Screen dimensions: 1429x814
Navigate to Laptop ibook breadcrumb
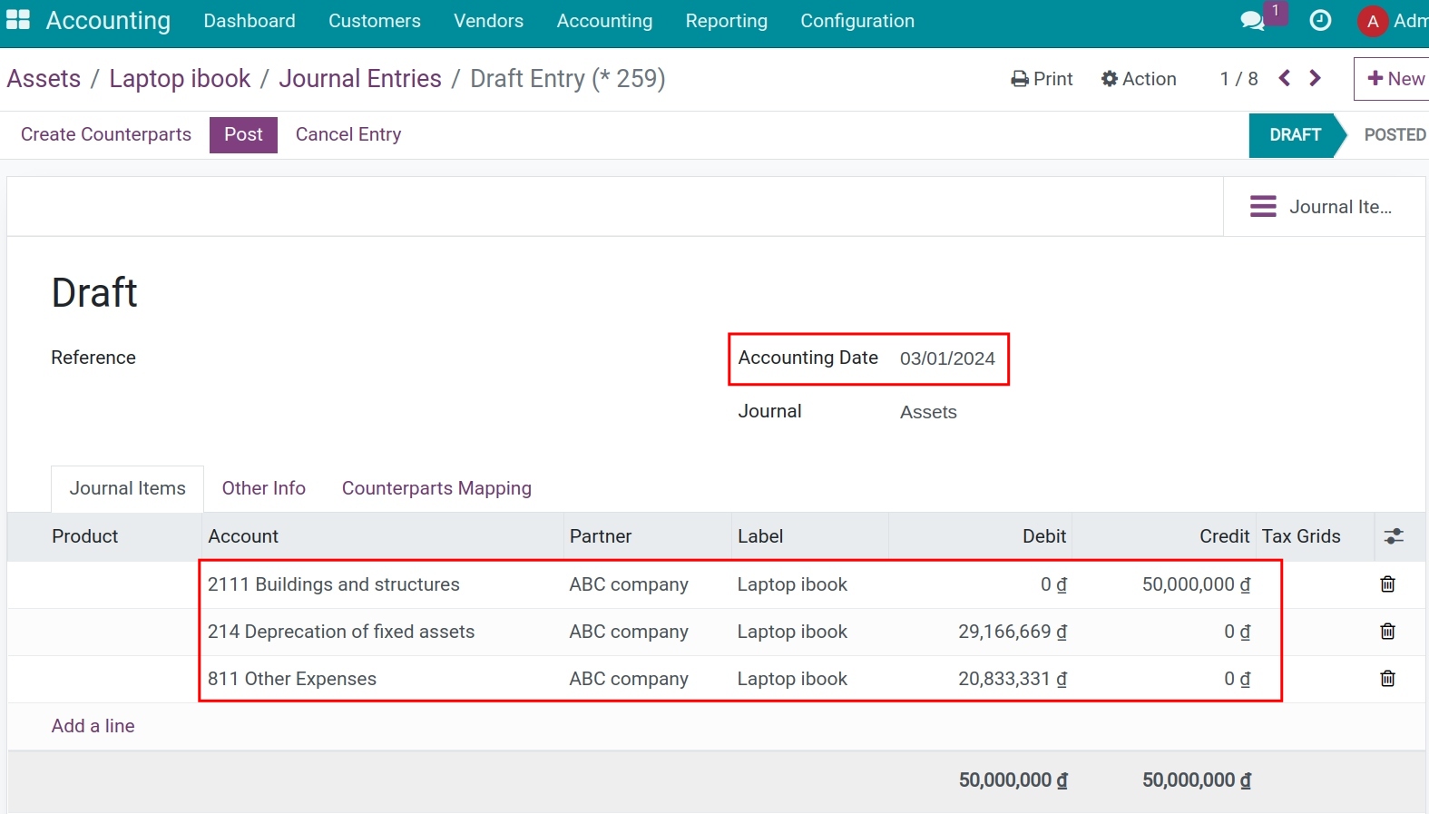click(180, 79)
